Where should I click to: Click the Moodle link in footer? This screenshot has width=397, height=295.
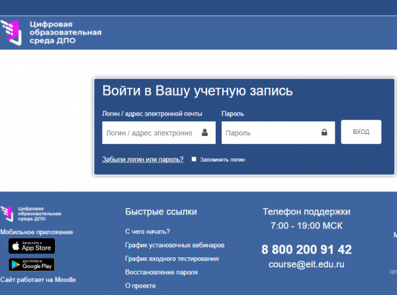66,280
